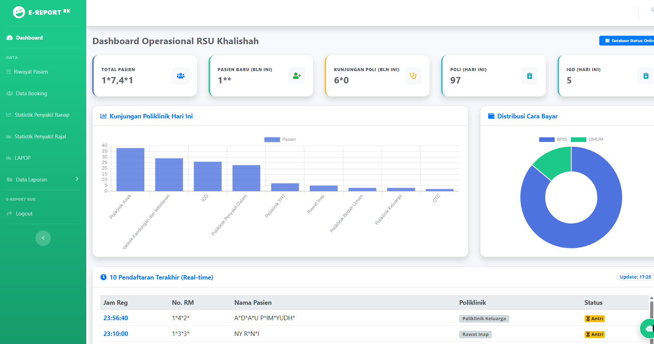Click the Total Pasien users icon
This screenshot has width=654, height=344.
[x=181, y=76]
